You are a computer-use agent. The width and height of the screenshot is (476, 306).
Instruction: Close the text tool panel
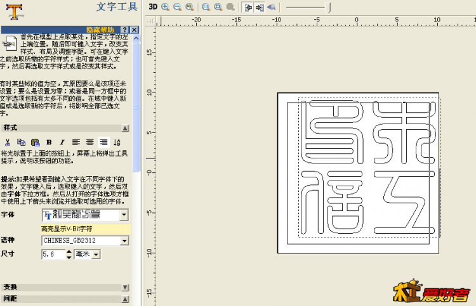pyautogui.click(x=134, y=30)
